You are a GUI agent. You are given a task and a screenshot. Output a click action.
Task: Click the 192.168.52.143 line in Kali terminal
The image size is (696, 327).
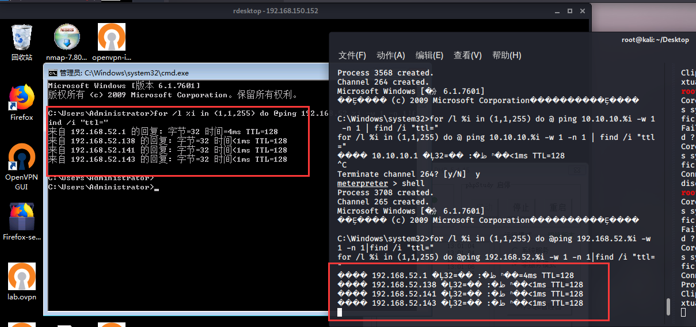coord(460,303)
